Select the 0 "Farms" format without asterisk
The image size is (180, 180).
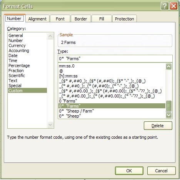click(112, 101)
